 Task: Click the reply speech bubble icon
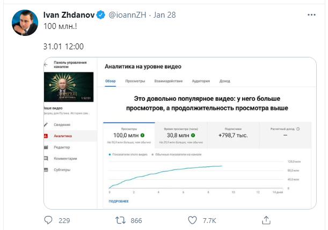(x=48, y=220)
